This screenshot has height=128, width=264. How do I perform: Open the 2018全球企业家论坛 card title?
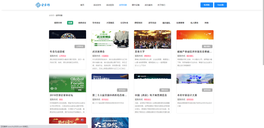61,95
